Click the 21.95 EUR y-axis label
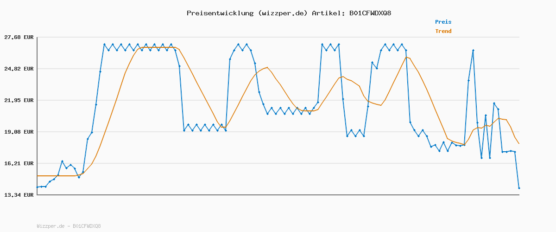 pyautogui.click(x=19, y=100)
